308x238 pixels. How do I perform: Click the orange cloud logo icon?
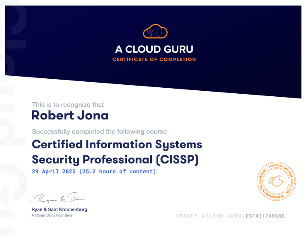point(154,32)
